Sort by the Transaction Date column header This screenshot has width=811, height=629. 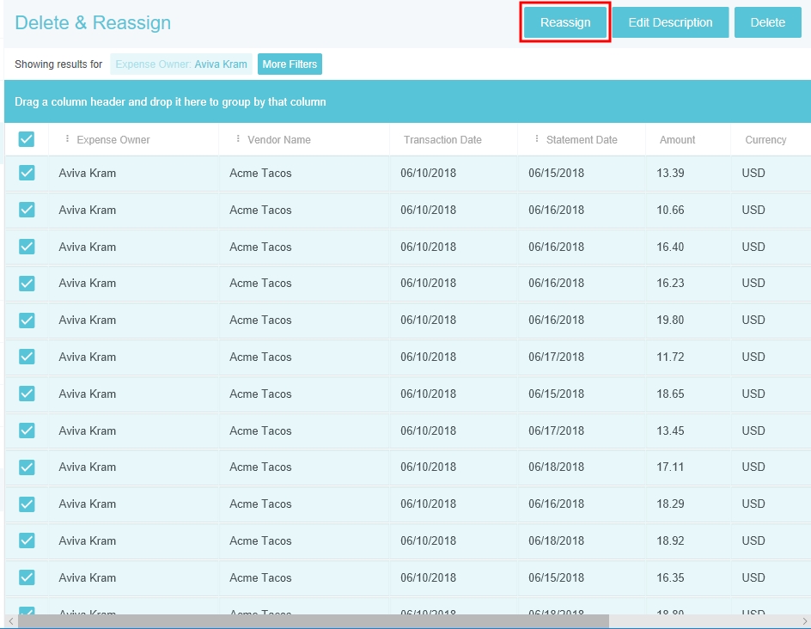[x=442, y=140]
